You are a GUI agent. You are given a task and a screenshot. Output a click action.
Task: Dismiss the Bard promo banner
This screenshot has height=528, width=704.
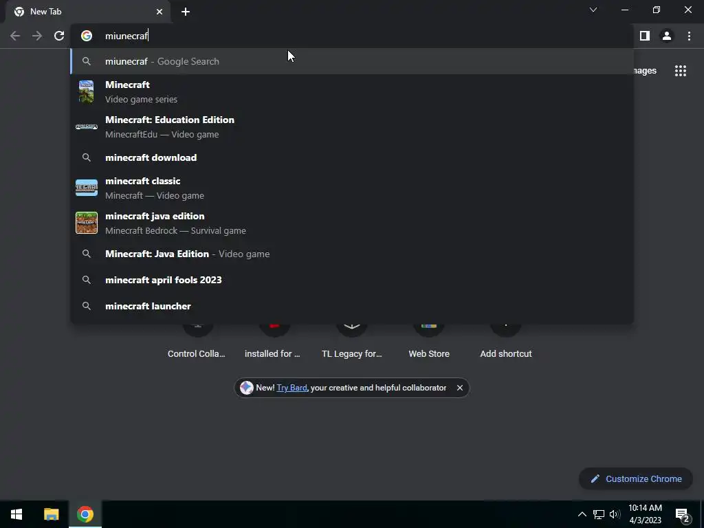click(x=460, y=388)
